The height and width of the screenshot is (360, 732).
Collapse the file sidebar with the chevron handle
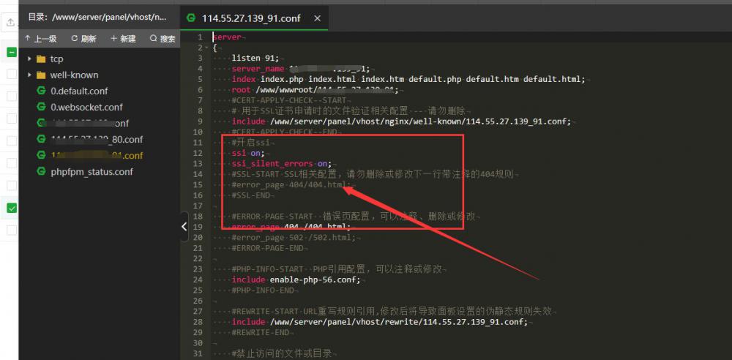pos(184,227)
